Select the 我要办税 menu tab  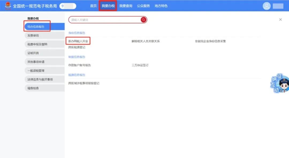coord(108,6)
